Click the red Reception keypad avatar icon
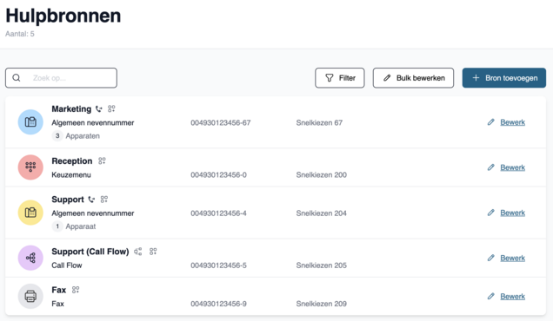The image size is (553, 321). pos(30,167)
